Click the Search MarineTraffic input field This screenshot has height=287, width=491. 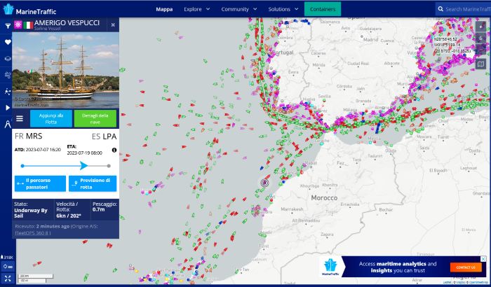click(x=466, y=9)
